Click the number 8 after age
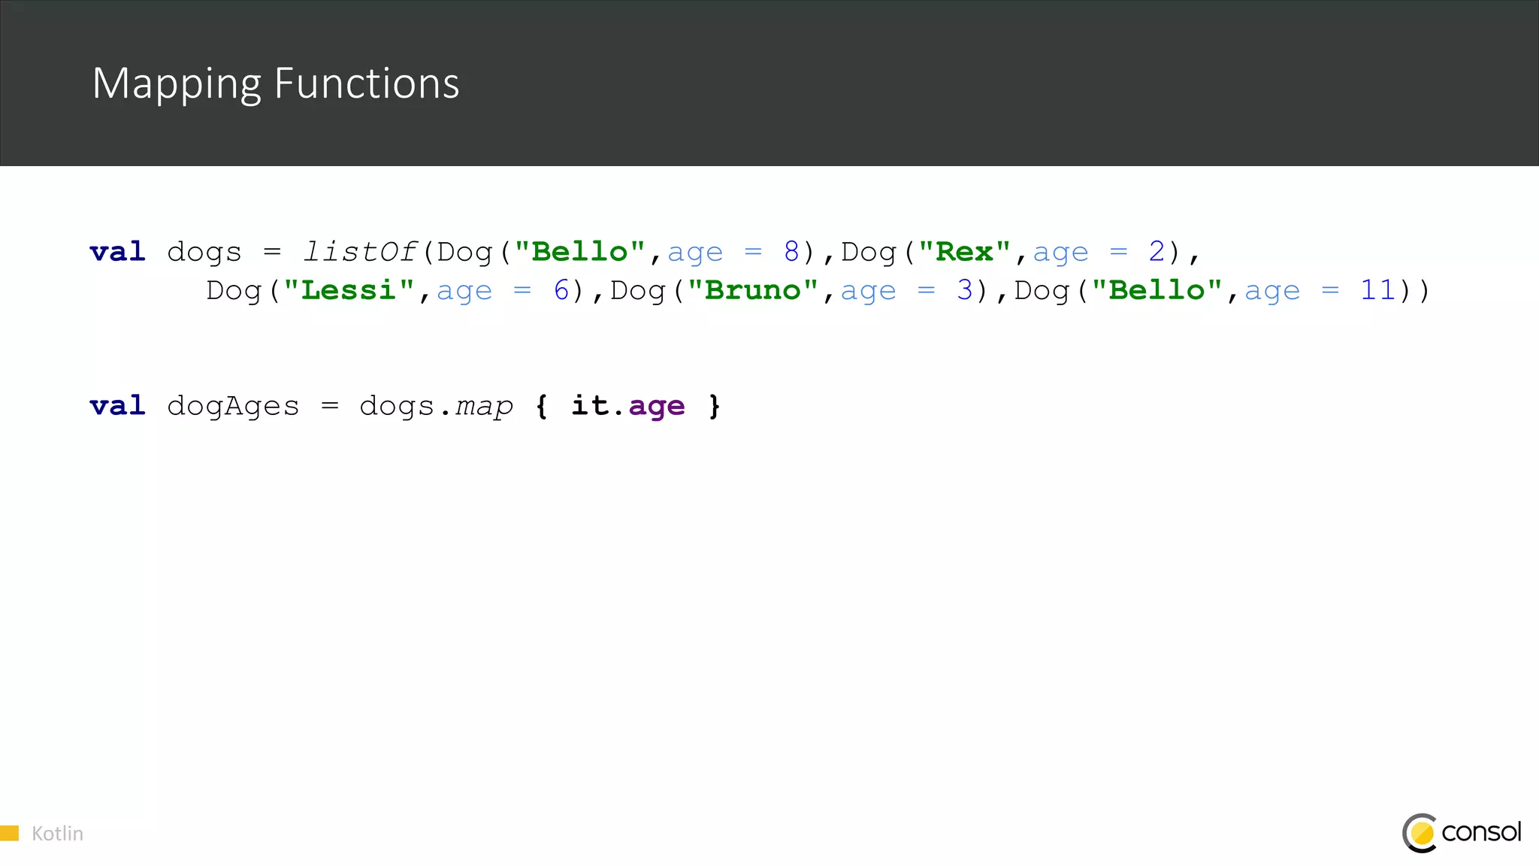Screen dimensions: 1539x866 [x=791, y=252]
